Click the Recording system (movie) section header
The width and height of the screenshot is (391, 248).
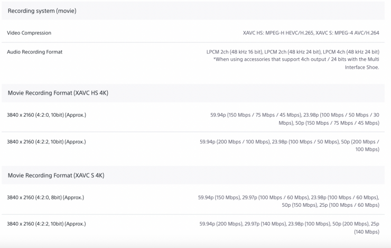pos(42,11)
